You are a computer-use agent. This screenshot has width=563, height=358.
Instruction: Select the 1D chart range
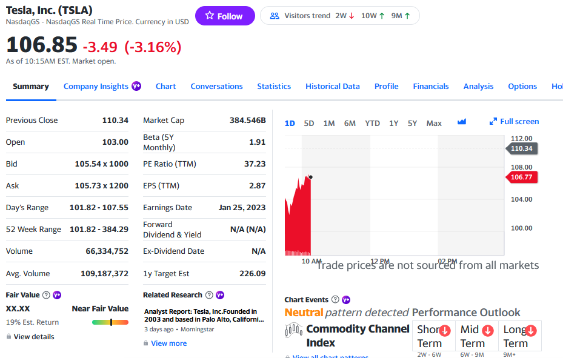[x=290, y=124]
